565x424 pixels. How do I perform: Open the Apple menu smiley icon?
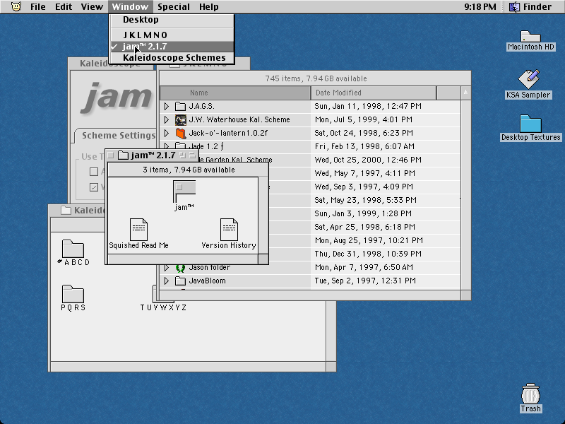click(16, 6)
